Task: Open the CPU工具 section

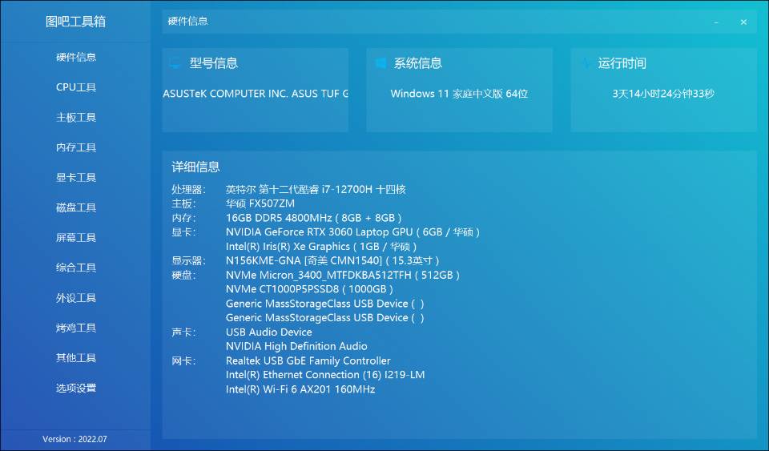Action: (76, 87)
